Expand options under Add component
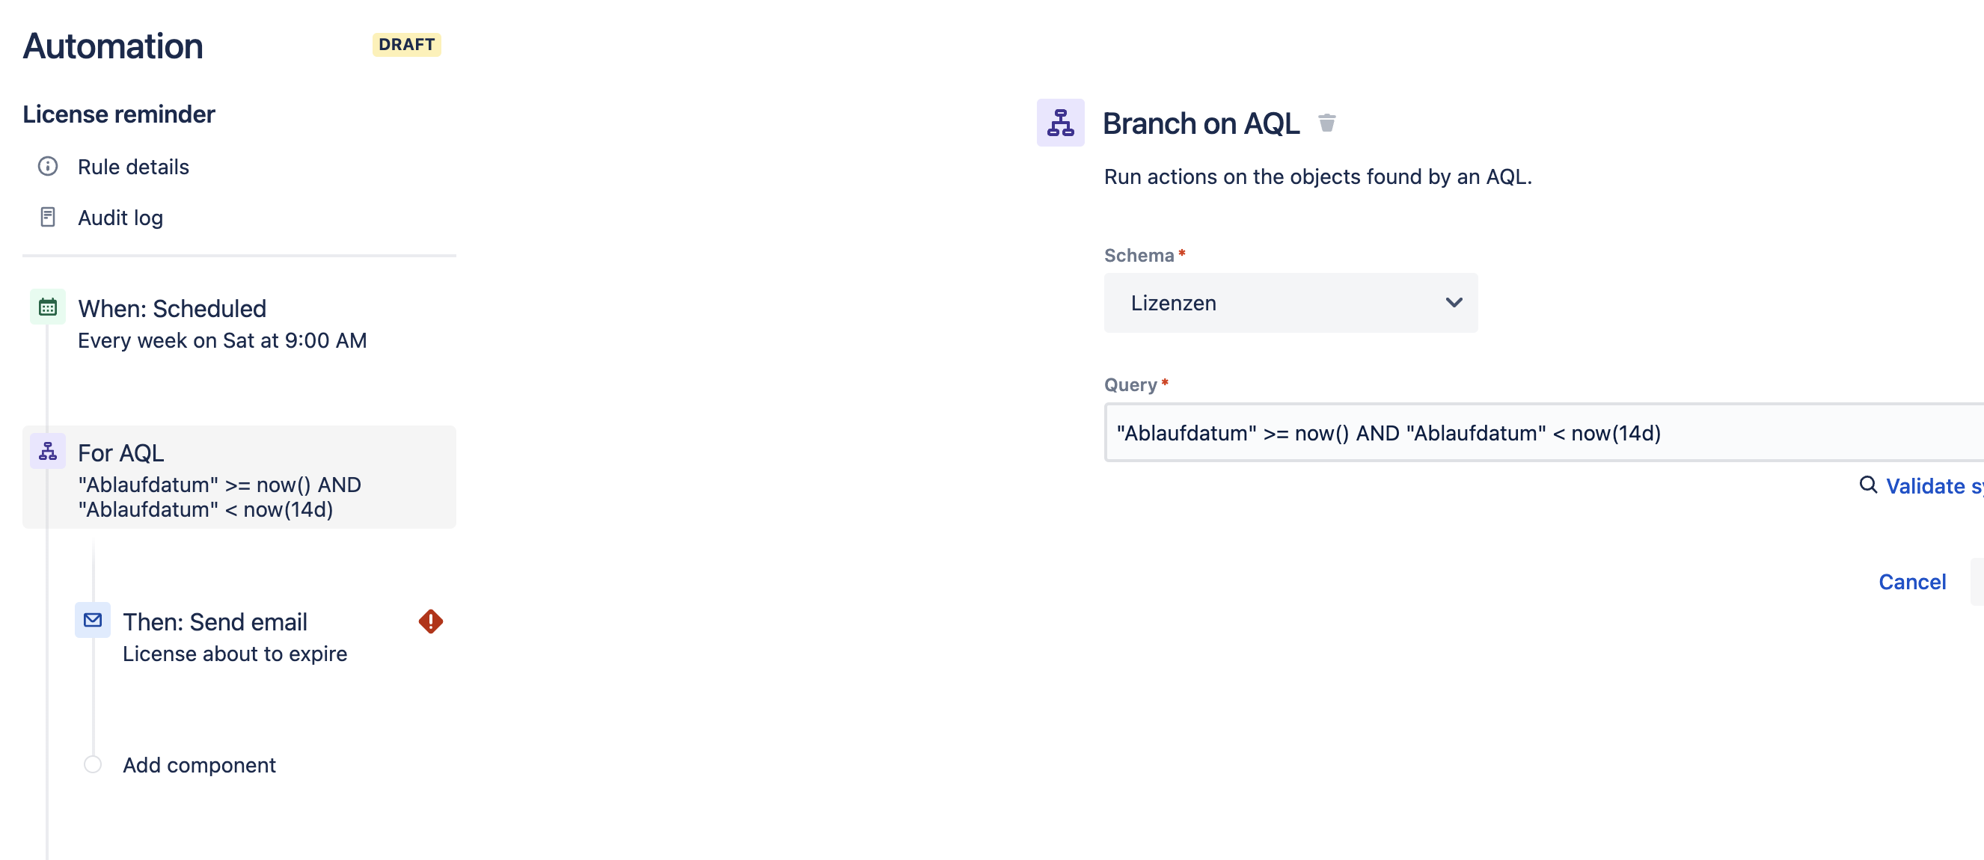The height and width of the screenshot is (860, 1984). point(199,764)
